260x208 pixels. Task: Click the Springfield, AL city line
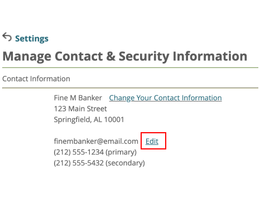[89, 119]
